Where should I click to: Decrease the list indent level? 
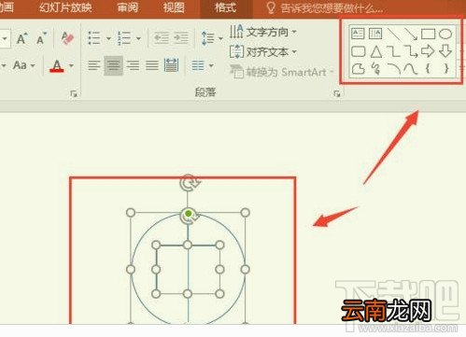162,38
